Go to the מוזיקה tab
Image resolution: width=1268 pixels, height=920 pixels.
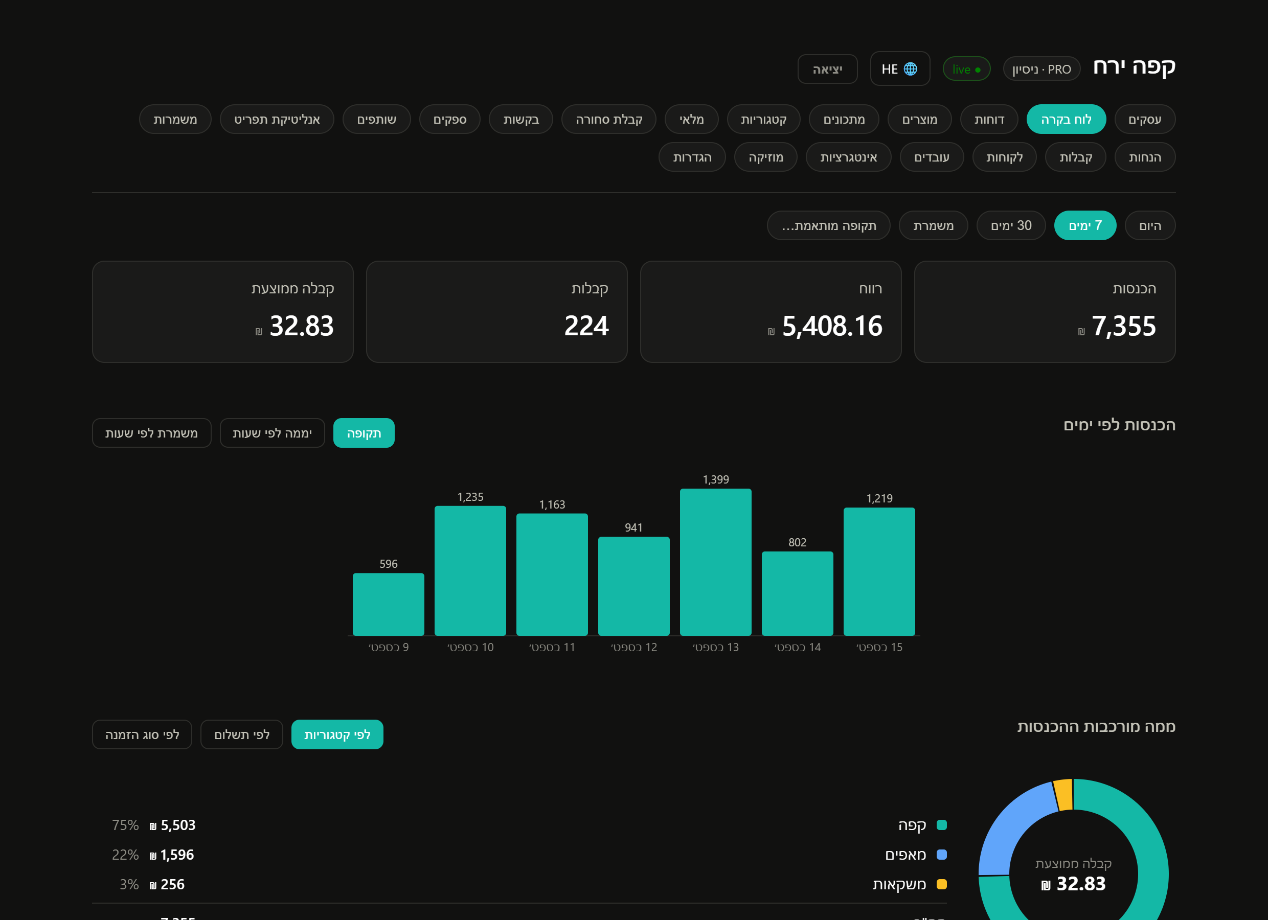(766, 157)
